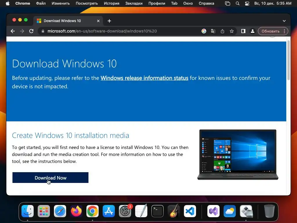The width and height of the screenshot is (297, 223).
Task: Open Finder from the dock
Action: pyautogui.click(x=28, y=211)
